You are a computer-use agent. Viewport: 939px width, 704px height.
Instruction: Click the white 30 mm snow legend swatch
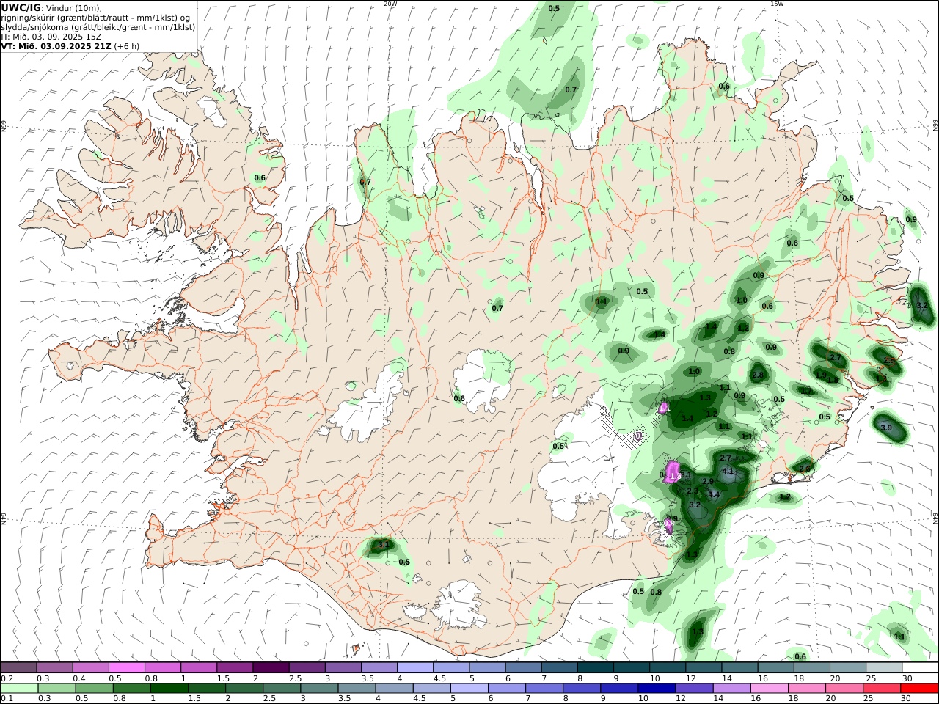(x=920, y=667)
